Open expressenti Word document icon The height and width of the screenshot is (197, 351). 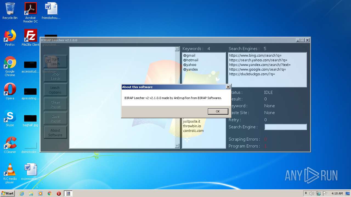coord(30,172)
